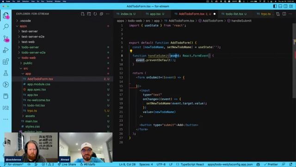
Task: Open changes compare icon in editor toolbar
Action: tap(278, 14)
